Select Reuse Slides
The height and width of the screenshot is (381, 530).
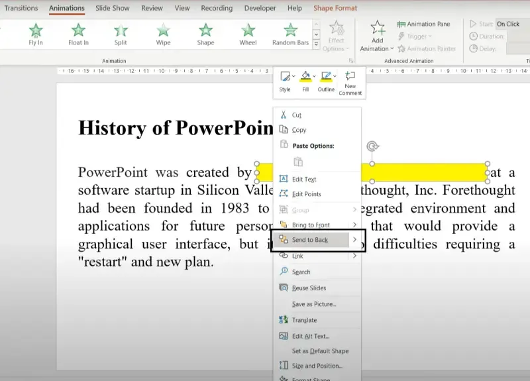(317, 288)
